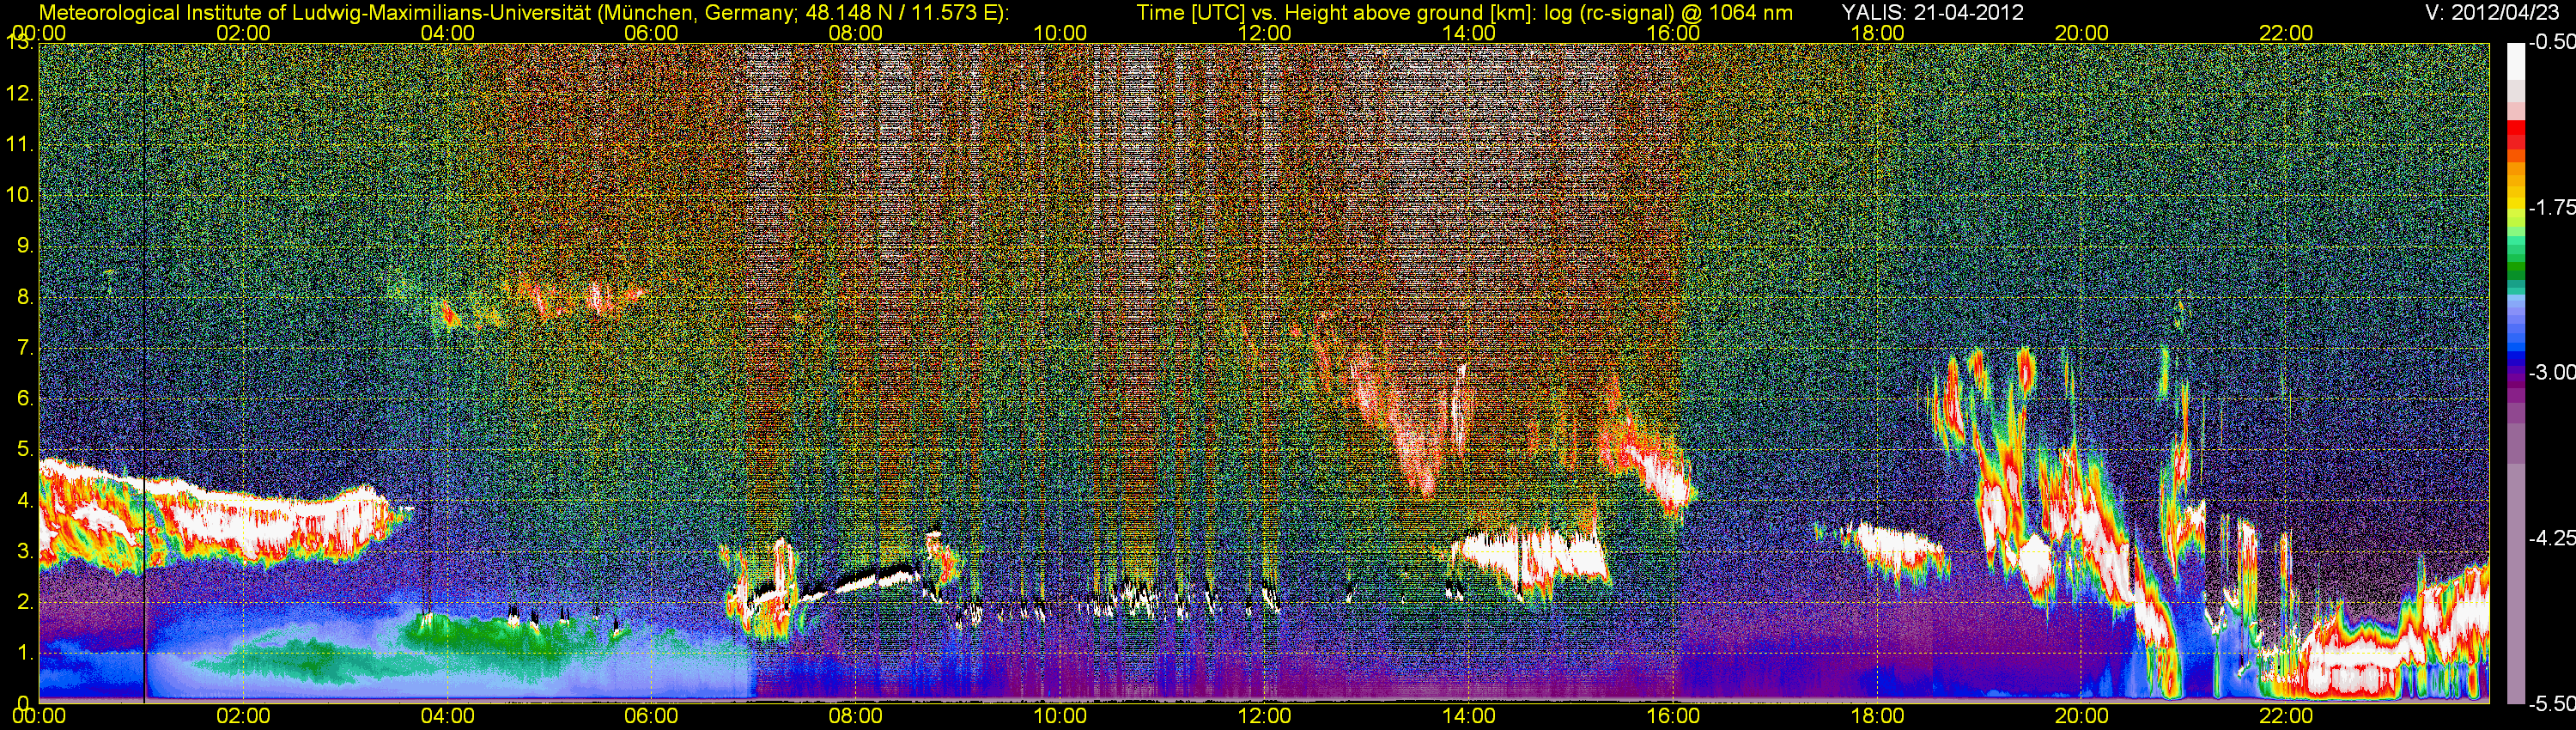Click the 5 km height axis label
Screen dimensions: 2576x730
point(25,450)
